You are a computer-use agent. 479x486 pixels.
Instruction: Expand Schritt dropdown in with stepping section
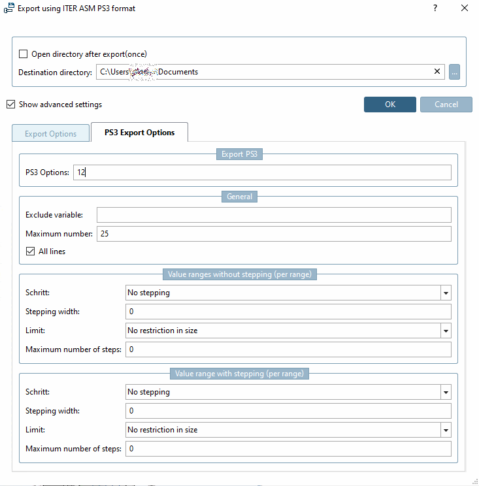(x=446, y=392)
